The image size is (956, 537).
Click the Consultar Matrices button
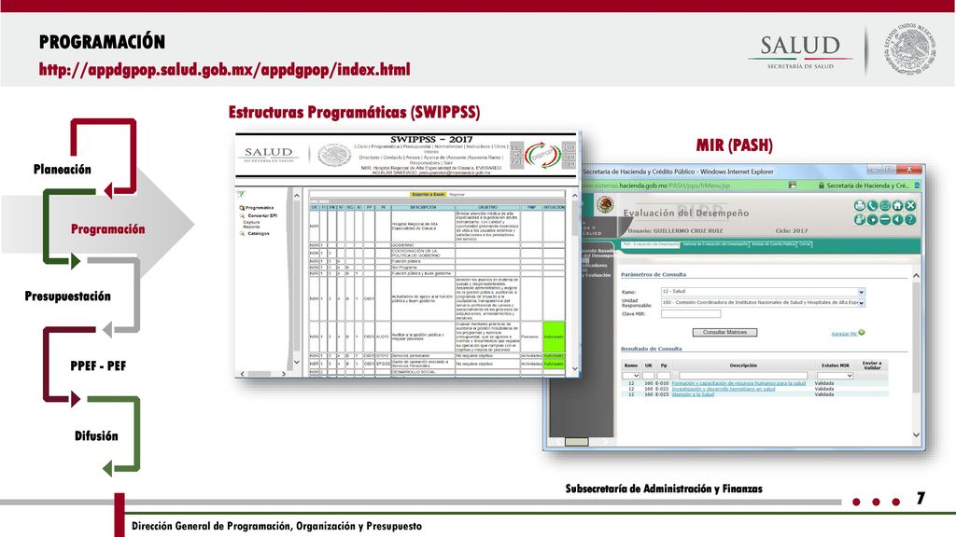coord(724,333)
